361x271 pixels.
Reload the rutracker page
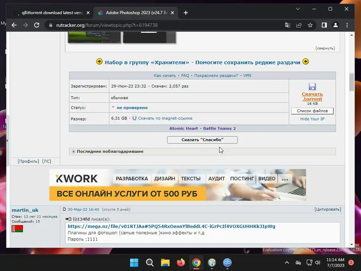[37, 25]
